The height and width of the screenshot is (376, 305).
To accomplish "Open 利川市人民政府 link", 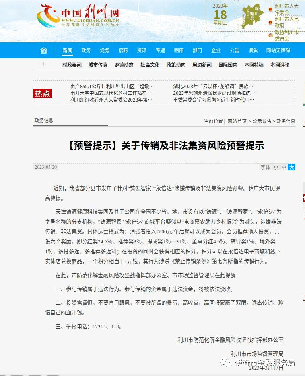I will 286,22.
